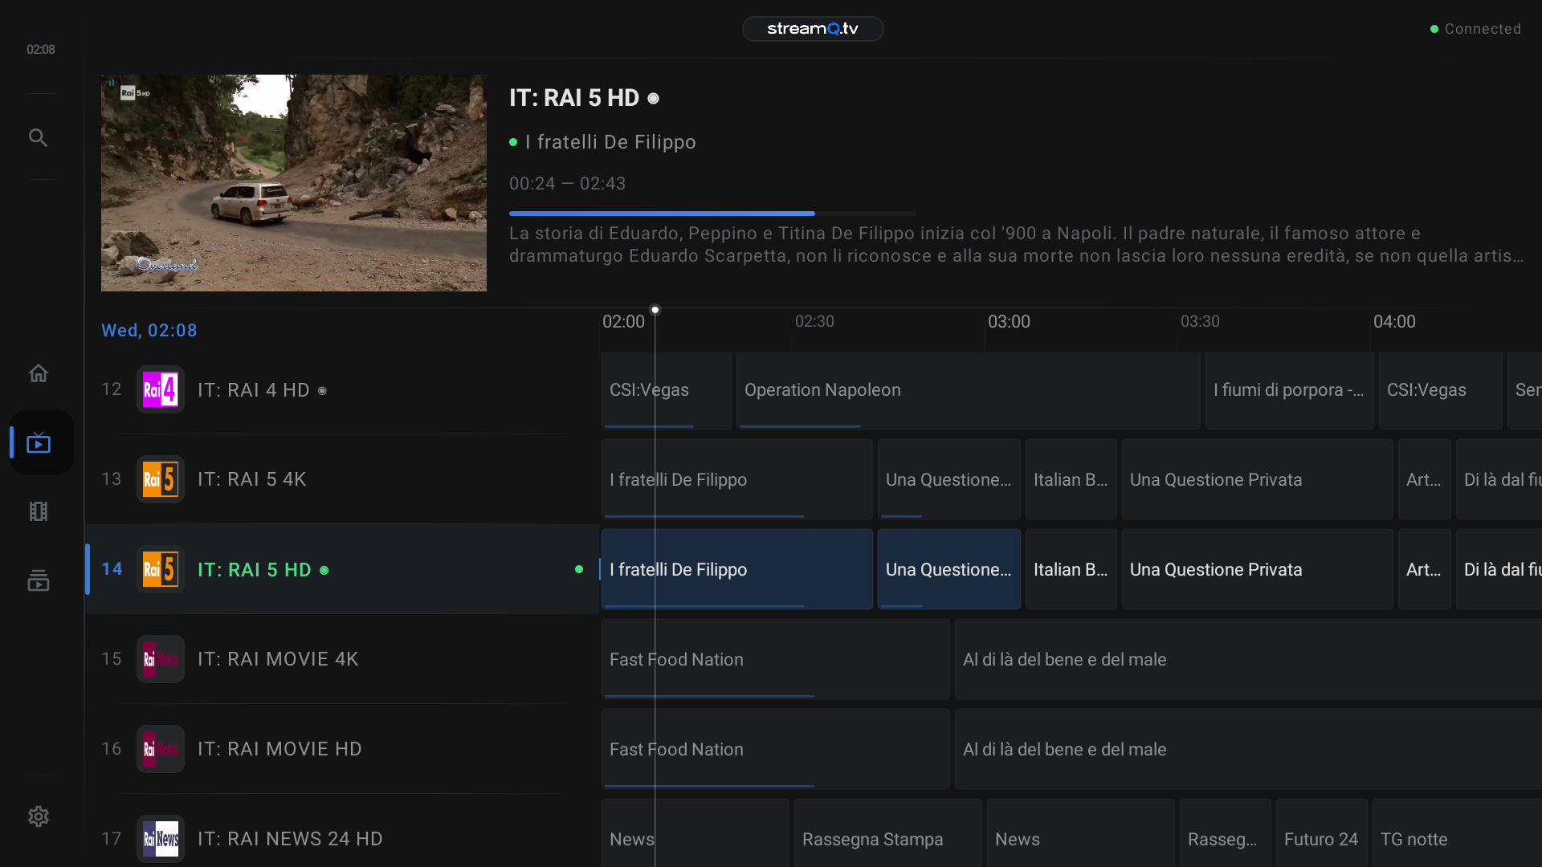The height and width of the screenshot is (867, 1542).
Task: Open Al di là del bene on RAI MOVIE HD
Action: pyautogui.click(x=1248, y=749)
